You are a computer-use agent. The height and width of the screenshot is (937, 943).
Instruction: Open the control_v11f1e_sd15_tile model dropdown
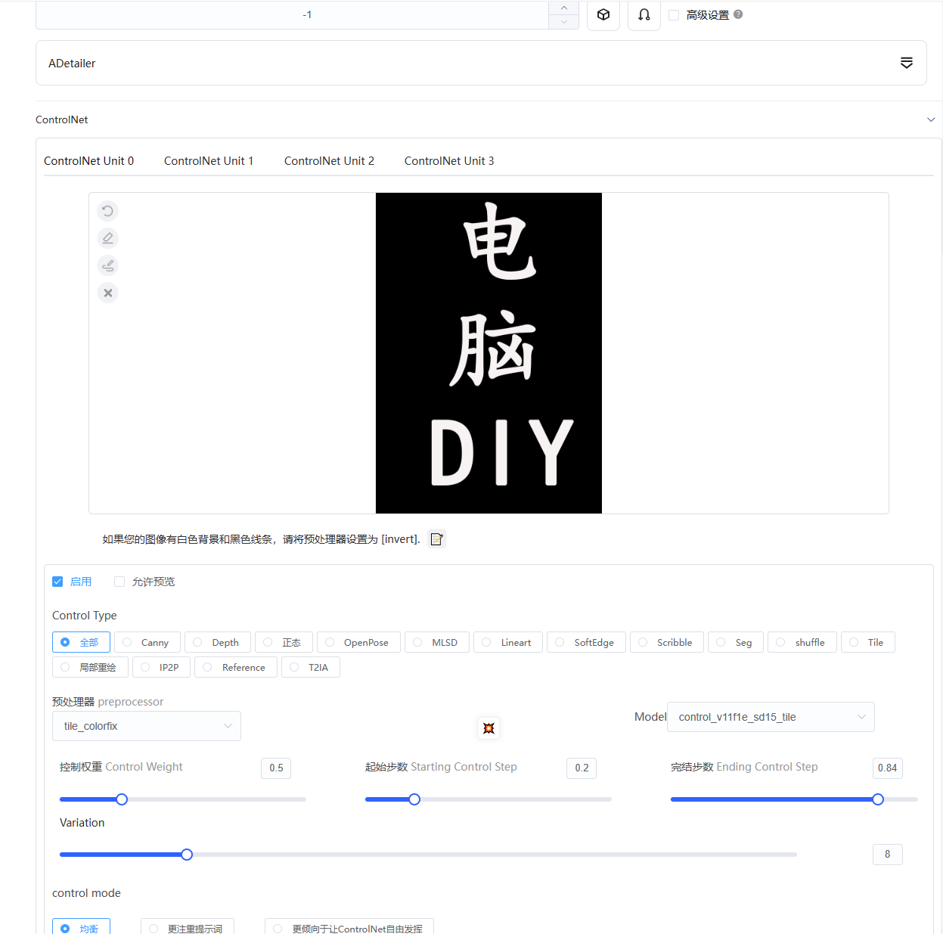[771, 717]
